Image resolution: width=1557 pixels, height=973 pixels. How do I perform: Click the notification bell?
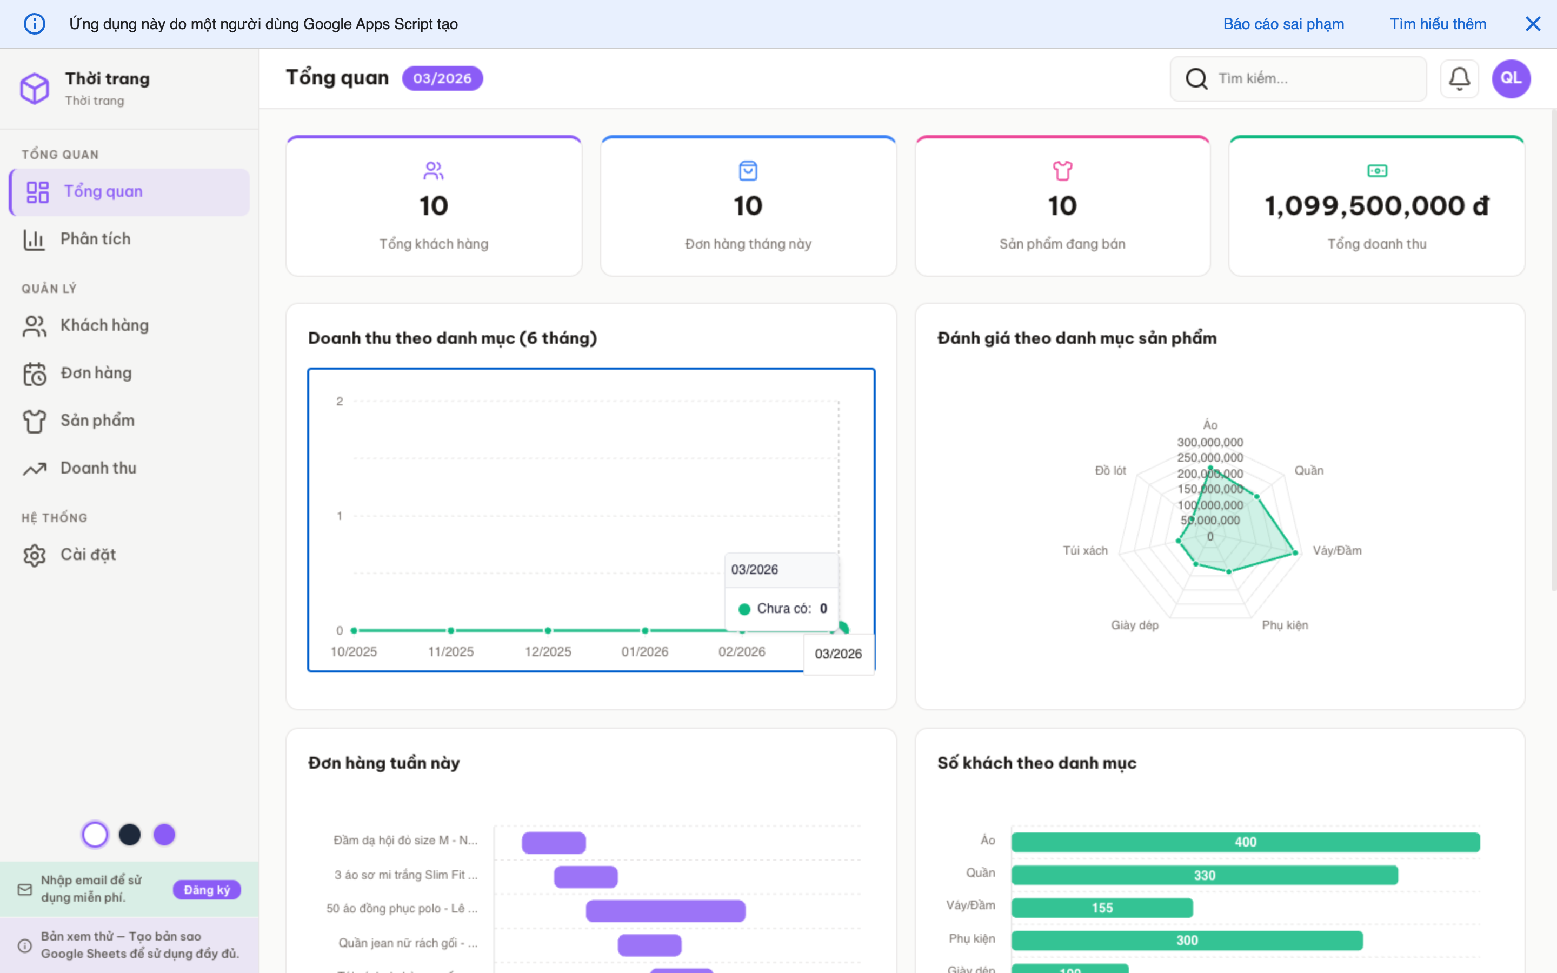[1459, 78]
